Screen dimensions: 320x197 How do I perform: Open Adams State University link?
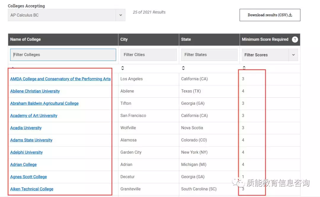[x=31, y=140]
